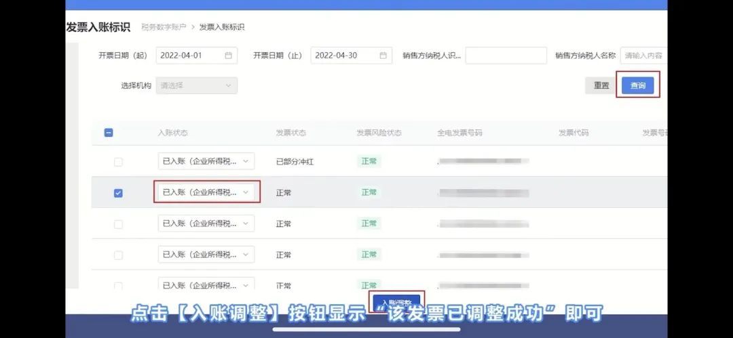Click the 销售方纳税人名称 input box
The height and width of the screenshot is (338, 733).
click(x=643, y=56)
